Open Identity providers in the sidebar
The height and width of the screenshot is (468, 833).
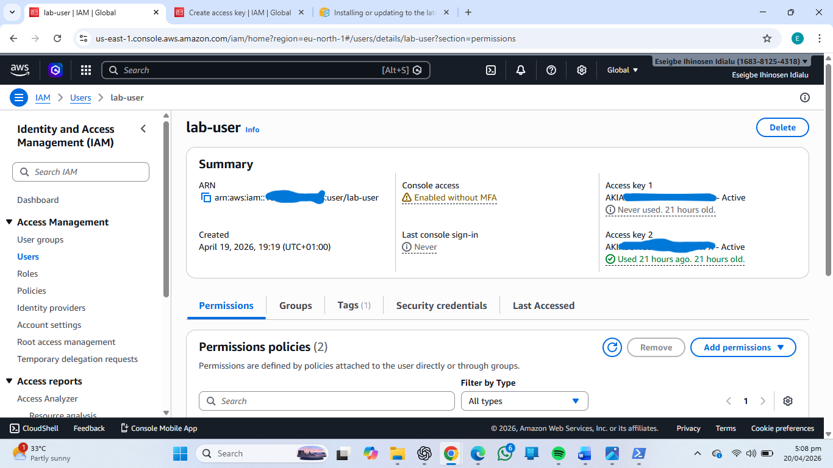coord(51,308)
